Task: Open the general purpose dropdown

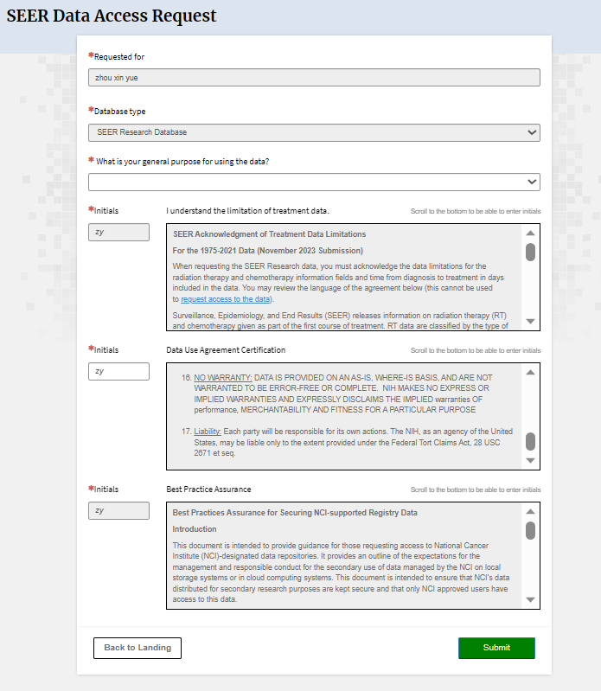Action: pos(314,182)
